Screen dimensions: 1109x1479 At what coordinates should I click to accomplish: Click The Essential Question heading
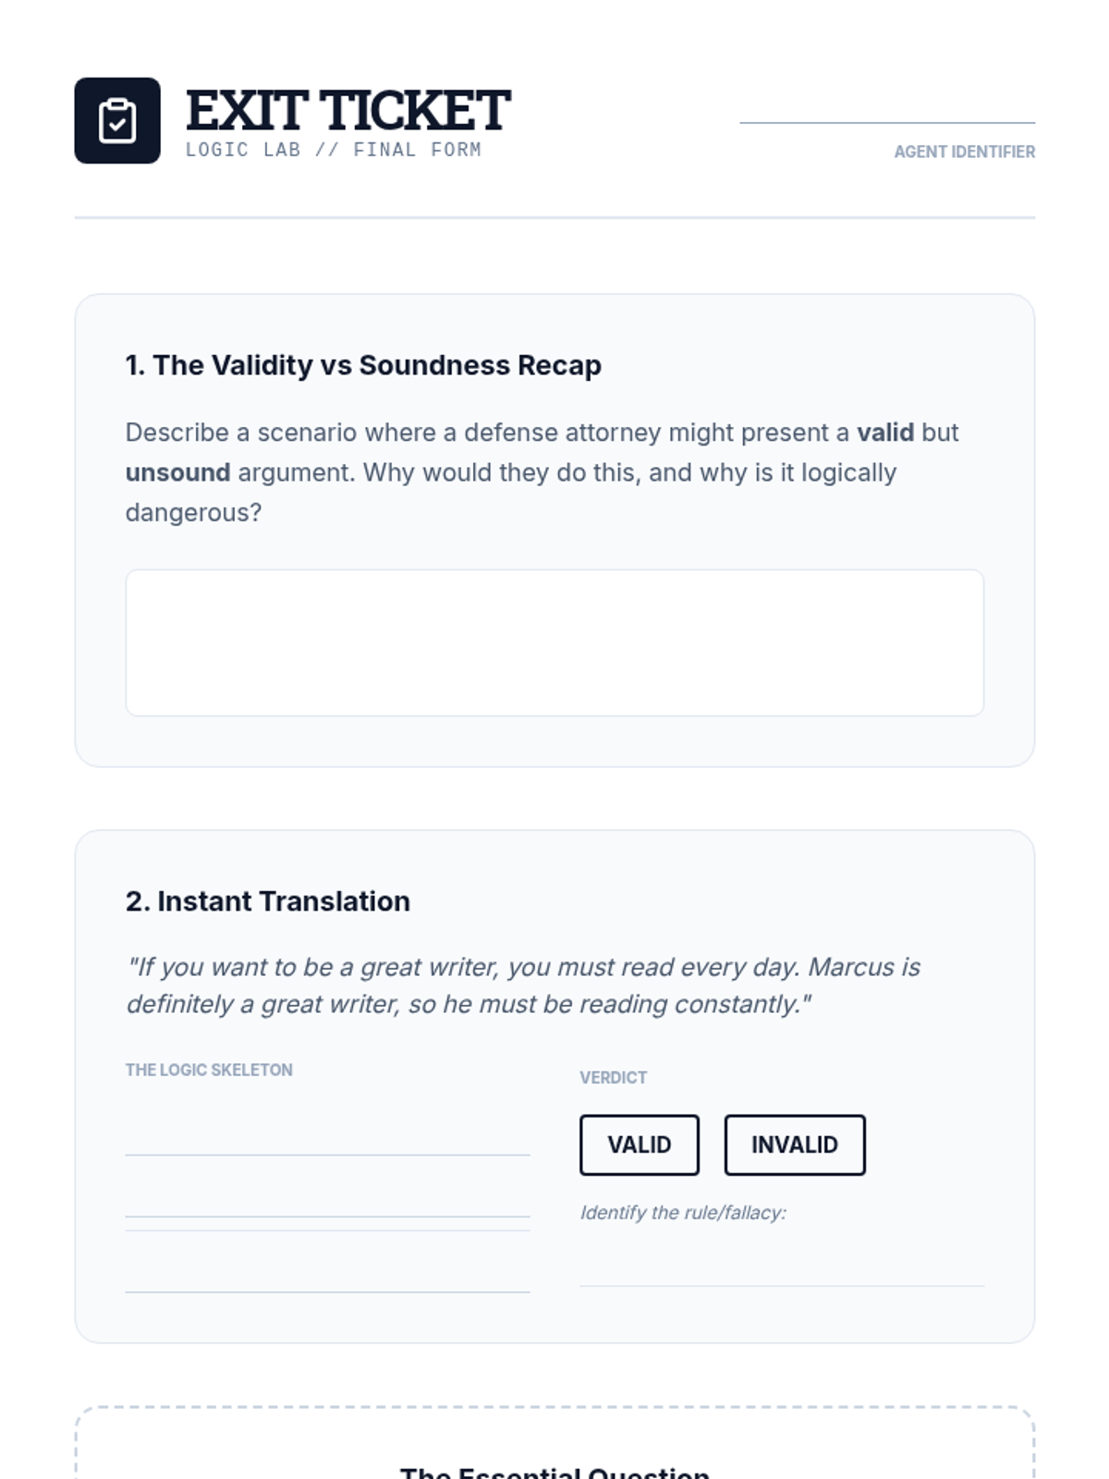(554, 1472)
